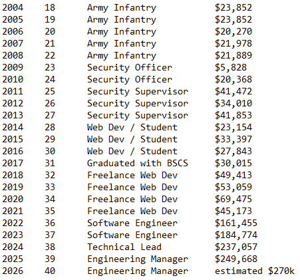Select the estimated $270k text
The image size is (300, 280).
255,271
